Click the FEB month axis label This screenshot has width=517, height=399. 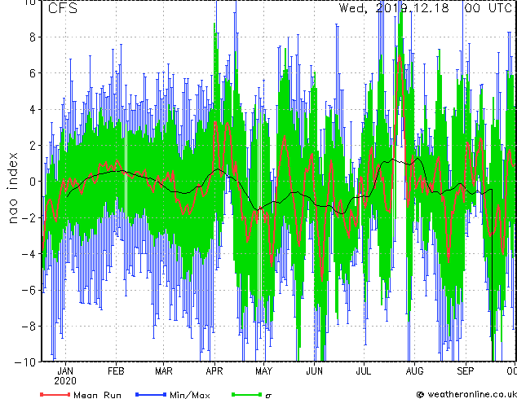click(116, 371)
